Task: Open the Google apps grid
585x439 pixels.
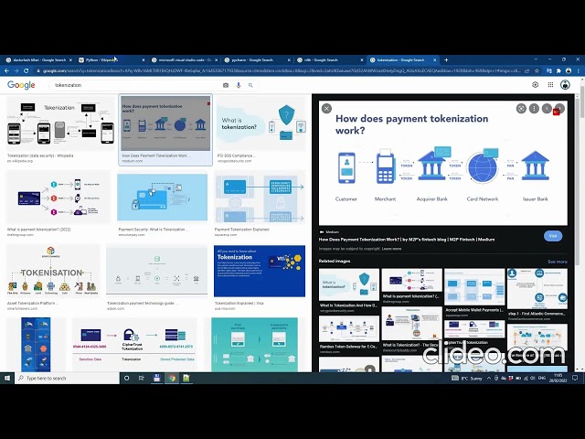Action: pyautogui.click(x=550, y=85)
